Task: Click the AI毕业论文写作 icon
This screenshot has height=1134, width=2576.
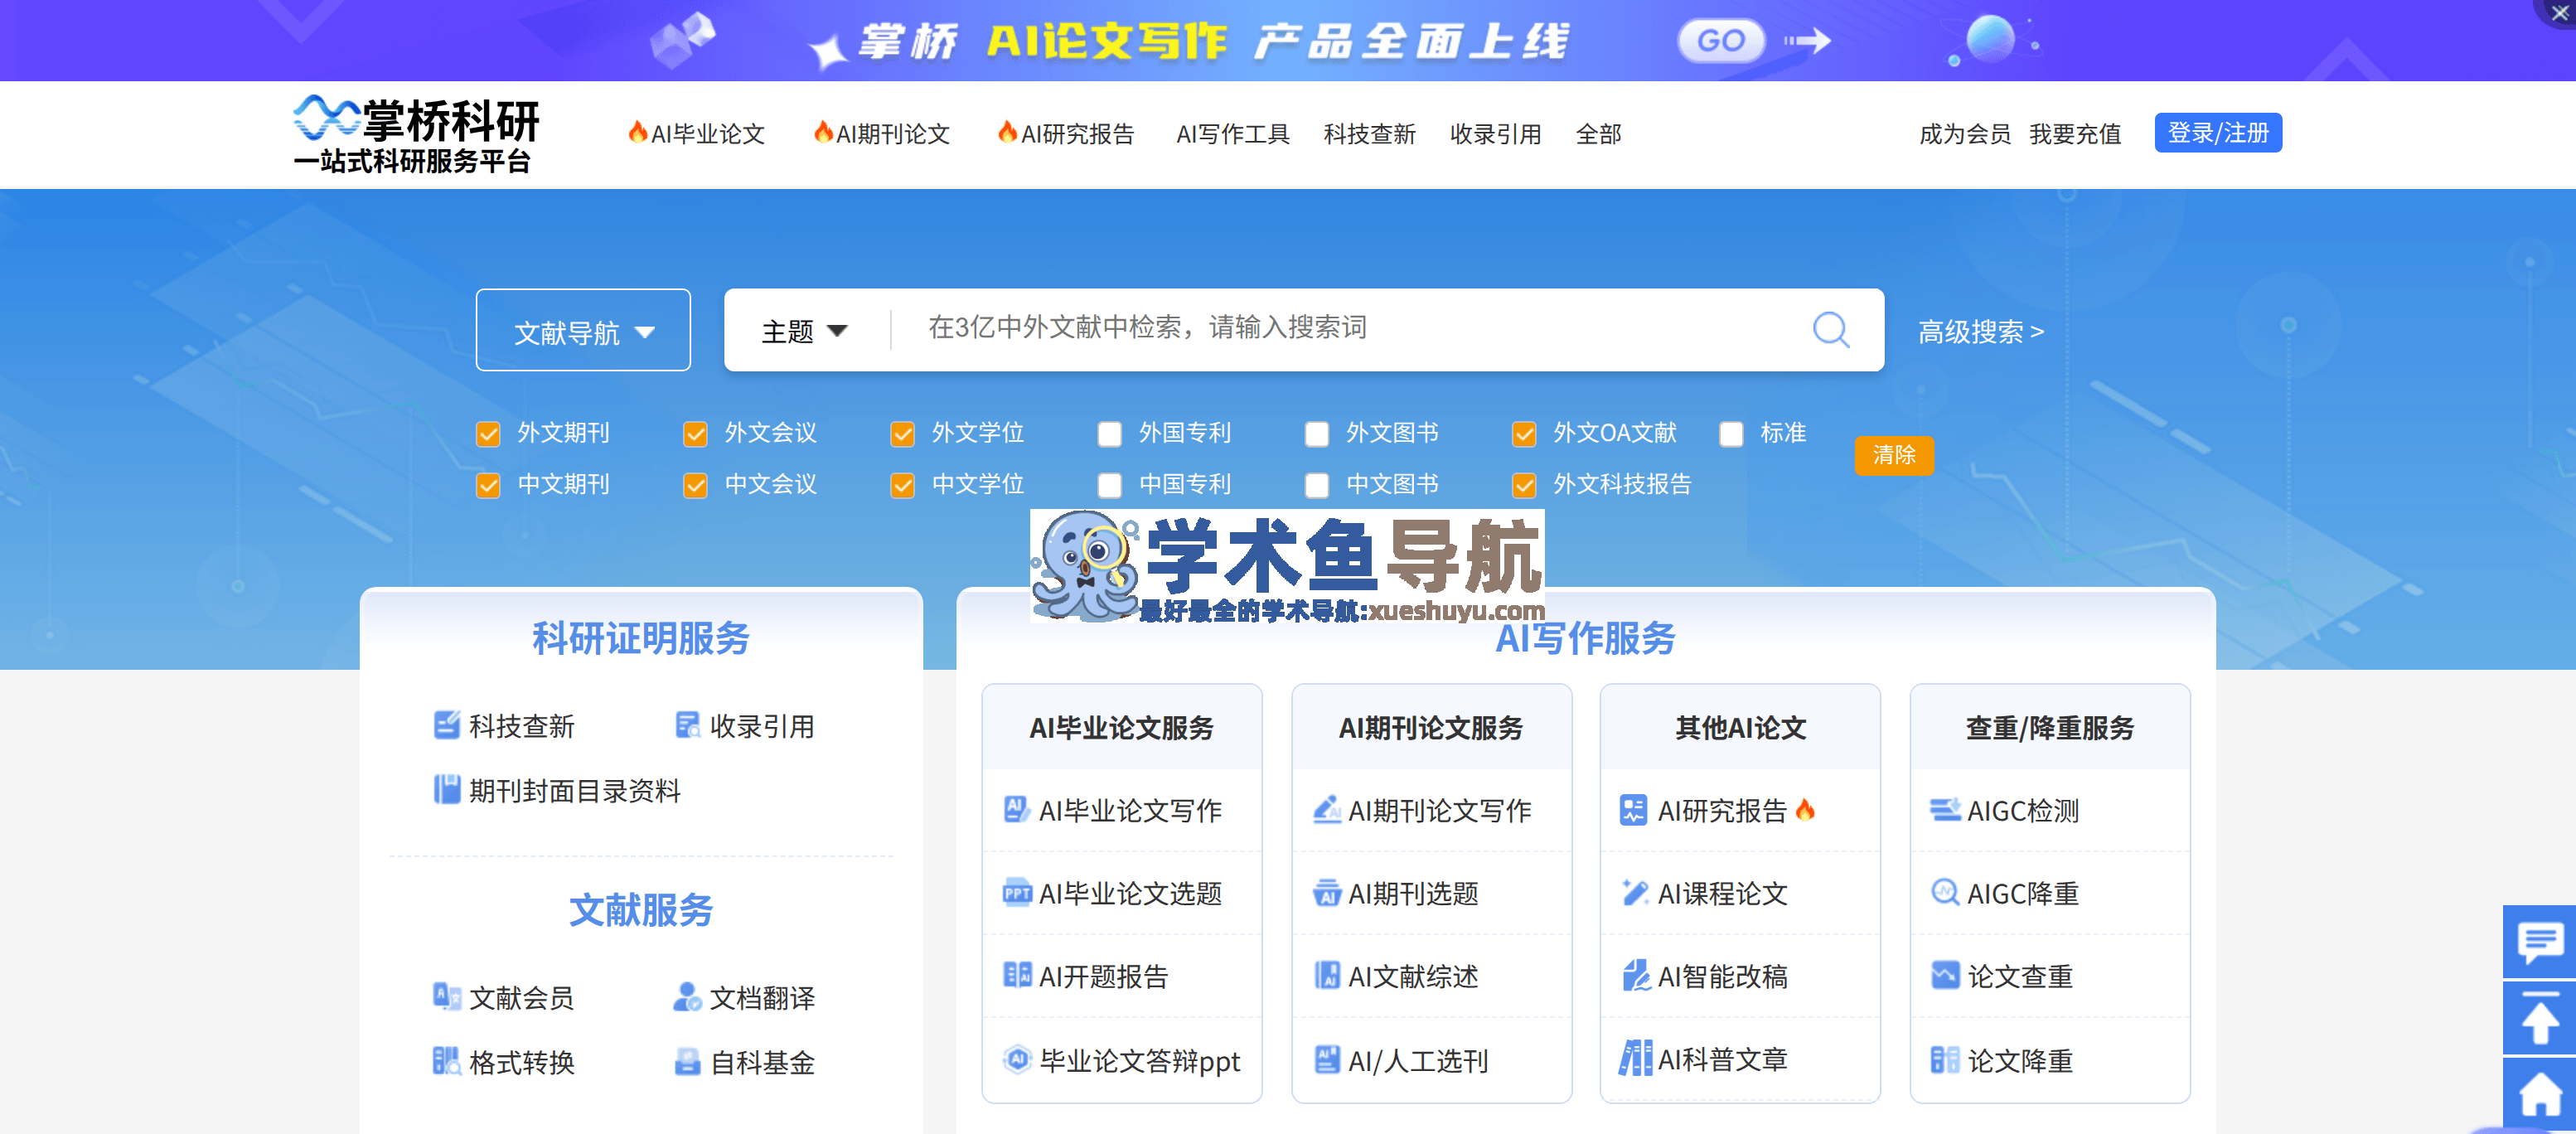Action: [1016, 809]
